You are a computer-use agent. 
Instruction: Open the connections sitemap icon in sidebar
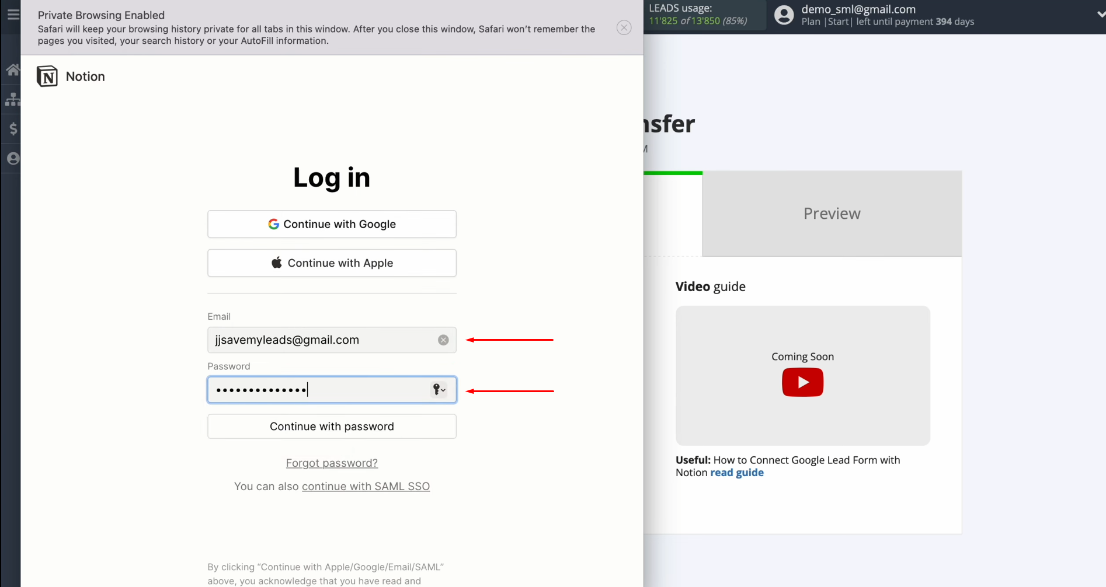click(x=13, y=99)
